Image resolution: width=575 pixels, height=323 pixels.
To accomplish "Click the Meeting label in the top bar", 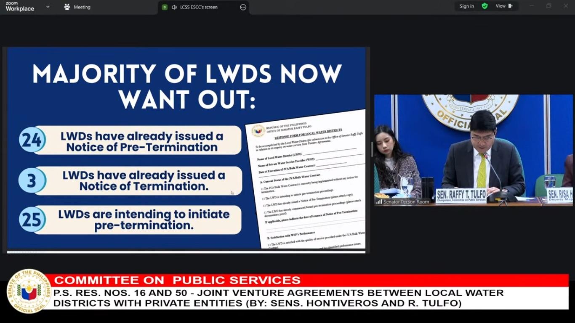I will point(82,7).
